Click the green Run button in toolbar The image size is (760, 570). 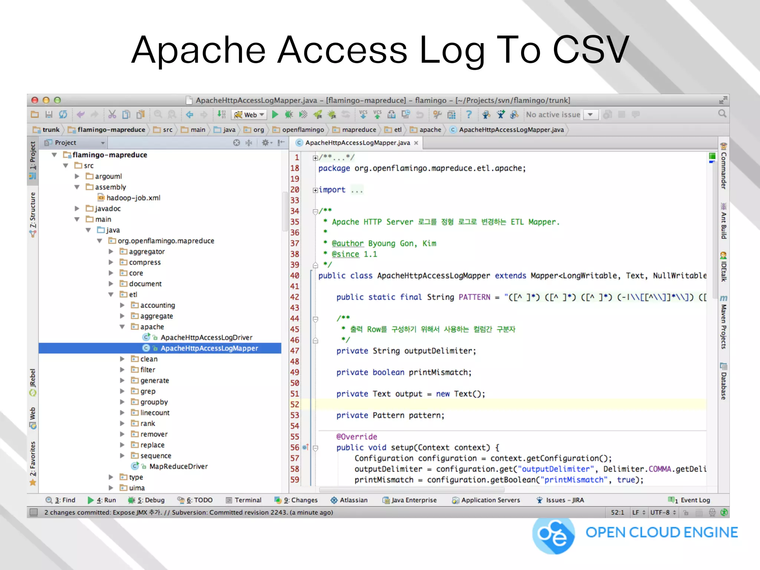[x=275, y=115]
